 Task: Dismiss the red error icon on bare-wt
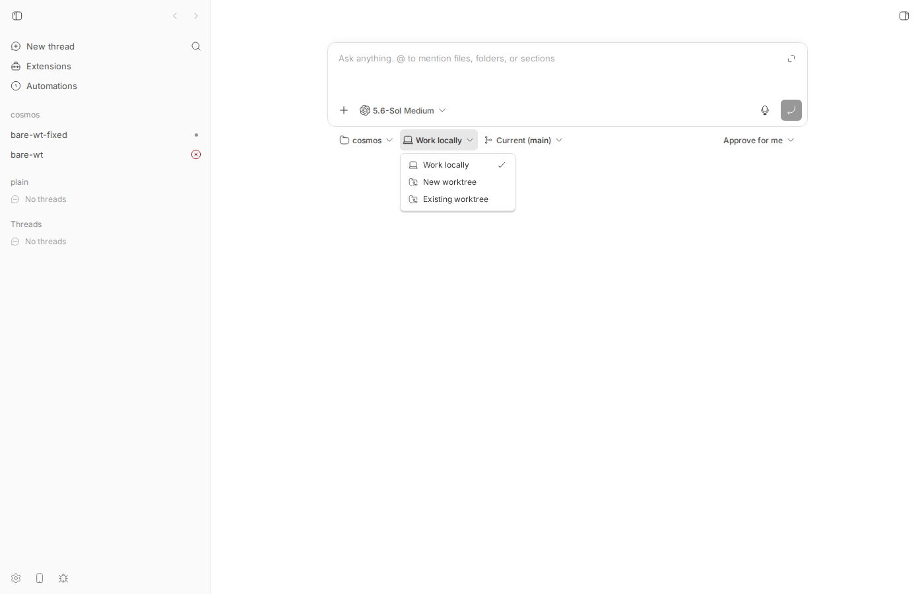click(196, 154)
